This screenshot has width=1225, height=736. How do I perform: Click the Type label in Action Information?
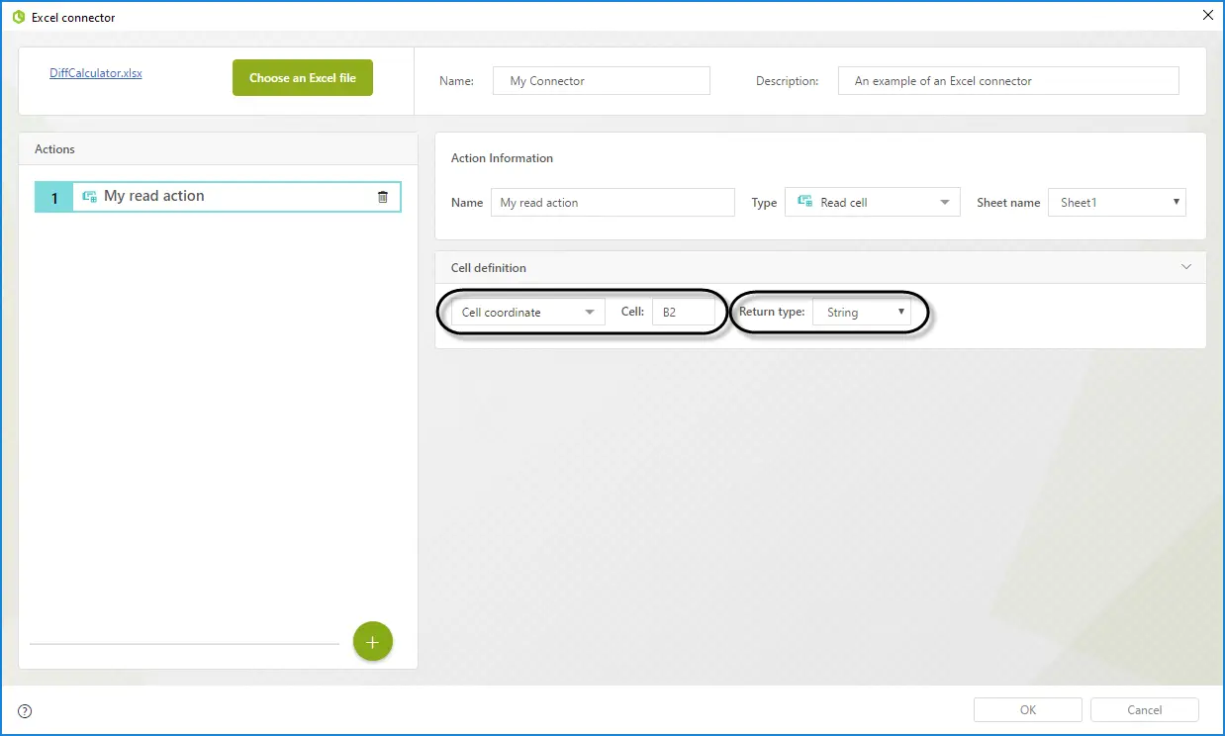pos(764,203)
